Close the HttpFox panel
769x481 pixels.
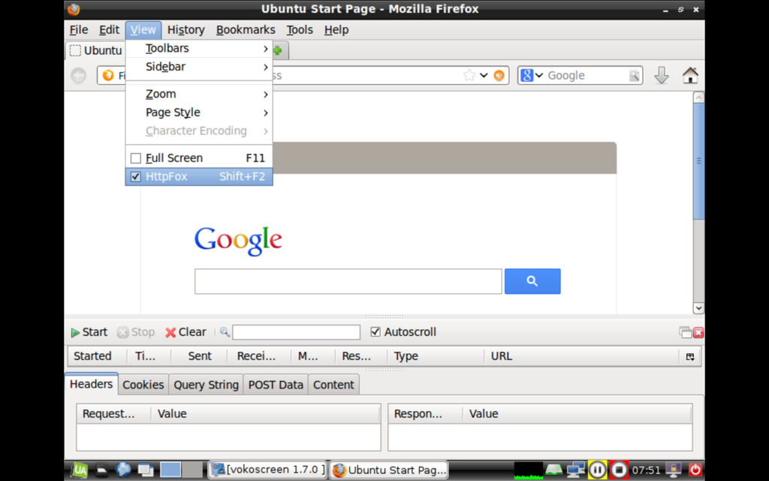pos(698,332)
